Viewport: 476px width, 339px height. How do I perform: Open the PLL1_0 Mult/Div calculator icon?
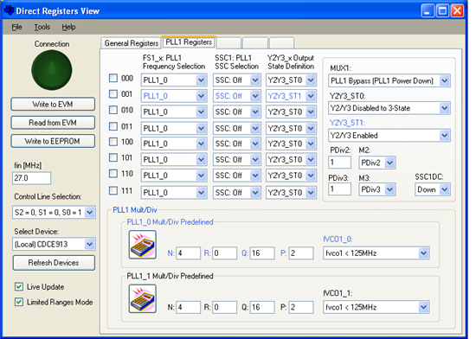[143, 245]
